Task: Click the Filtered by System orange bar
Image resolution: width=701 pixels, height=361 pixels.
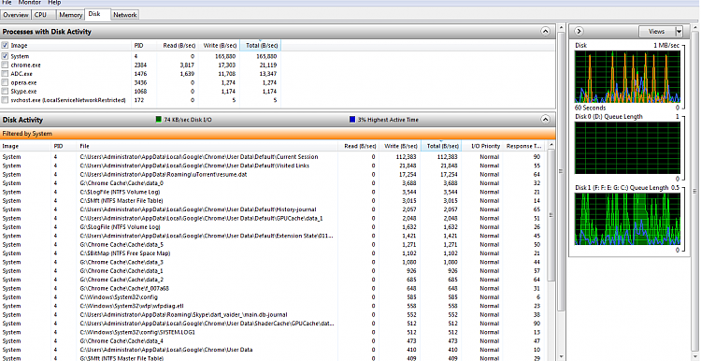Action: [278, 134]
